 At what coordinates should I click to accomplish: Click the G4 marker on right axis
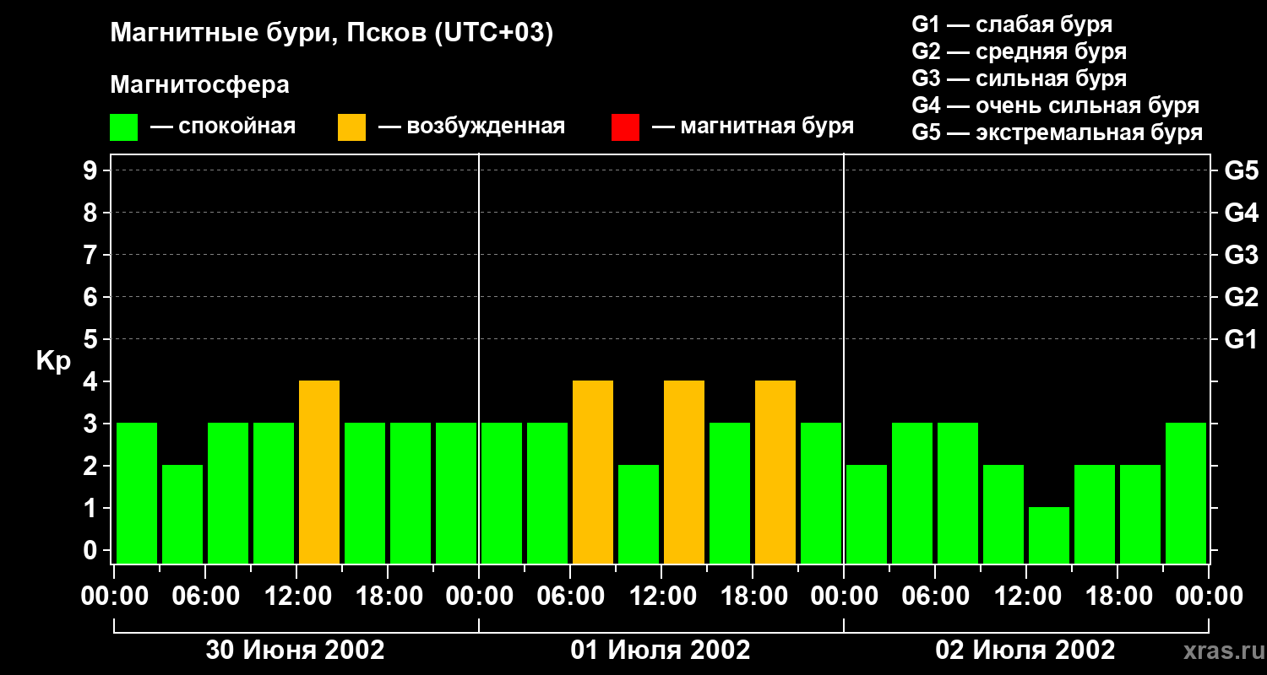[x=1242, y=213]
